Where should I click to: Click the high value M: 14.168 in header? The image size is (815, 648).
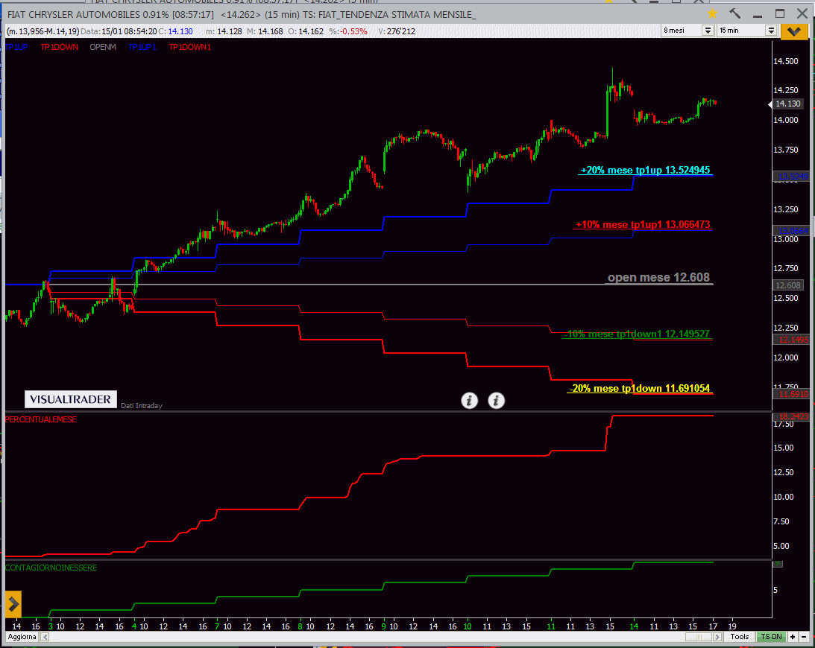[265, 31]
